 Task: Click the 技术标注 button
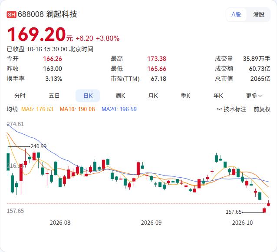[x=231, y=109]
